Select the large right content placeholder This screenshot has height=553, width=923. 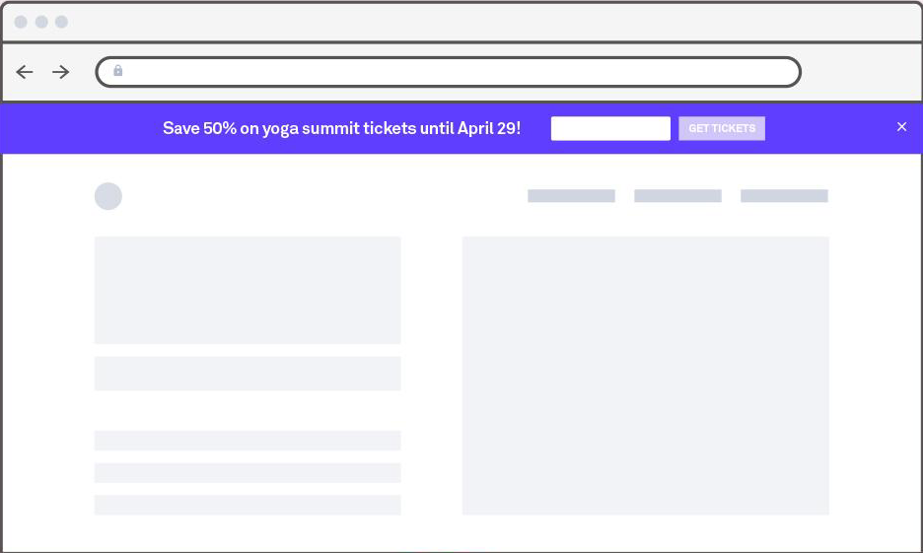coord(645,376)
